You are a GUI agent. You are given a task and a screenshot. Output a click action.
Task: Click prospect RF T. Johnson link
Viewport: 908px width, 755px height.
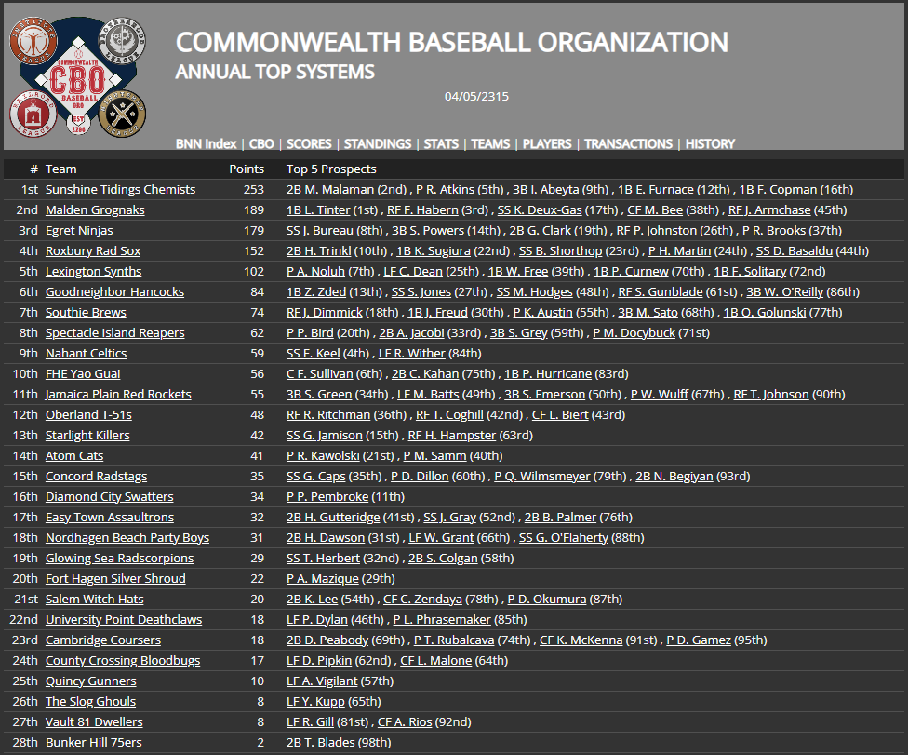[771, 394]
